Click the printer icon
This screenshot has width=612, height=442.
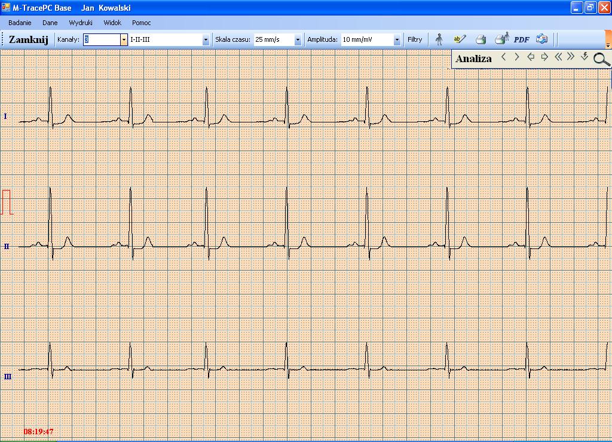481,39
